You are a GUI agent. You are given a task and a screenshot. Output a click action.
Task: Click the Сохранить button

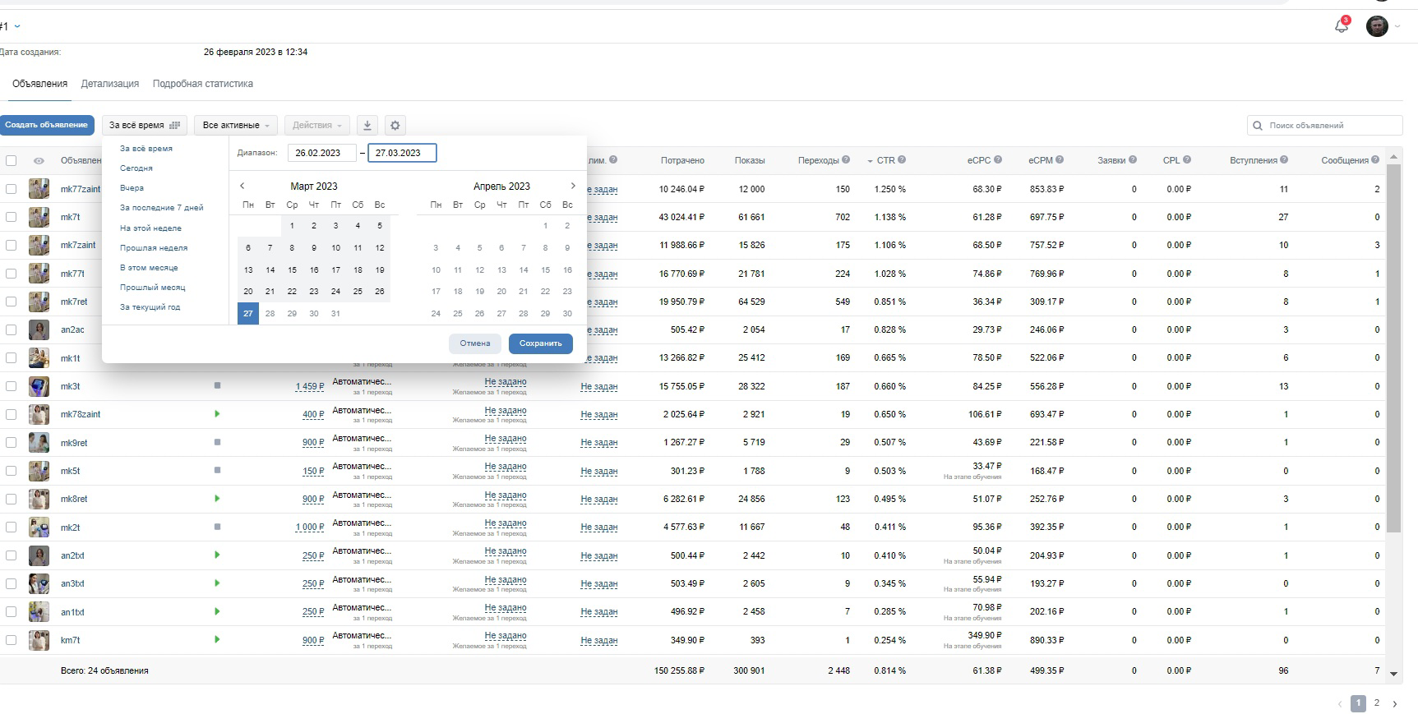[x=541, y=343]
